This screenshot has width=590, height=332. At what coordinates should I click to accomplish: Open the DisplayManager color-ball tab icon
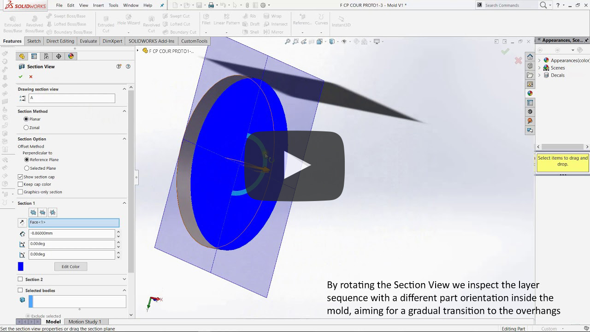71,56
